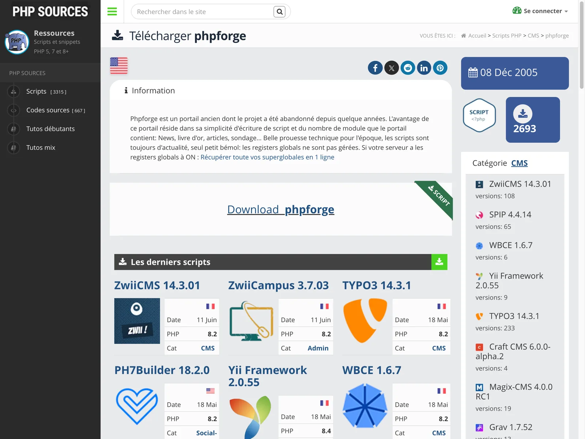Click green download icon in Les derniers scripts bar

point(439,262)
